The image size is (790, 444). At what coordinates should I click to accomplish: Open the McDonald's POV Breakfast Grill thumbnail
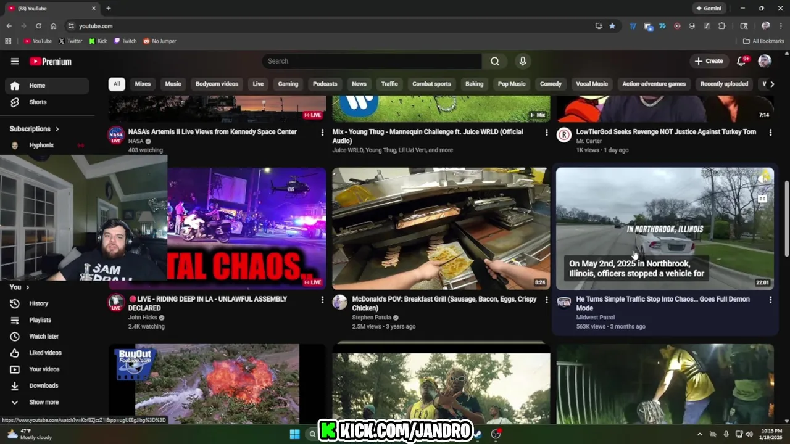click(x=441, y=228)
